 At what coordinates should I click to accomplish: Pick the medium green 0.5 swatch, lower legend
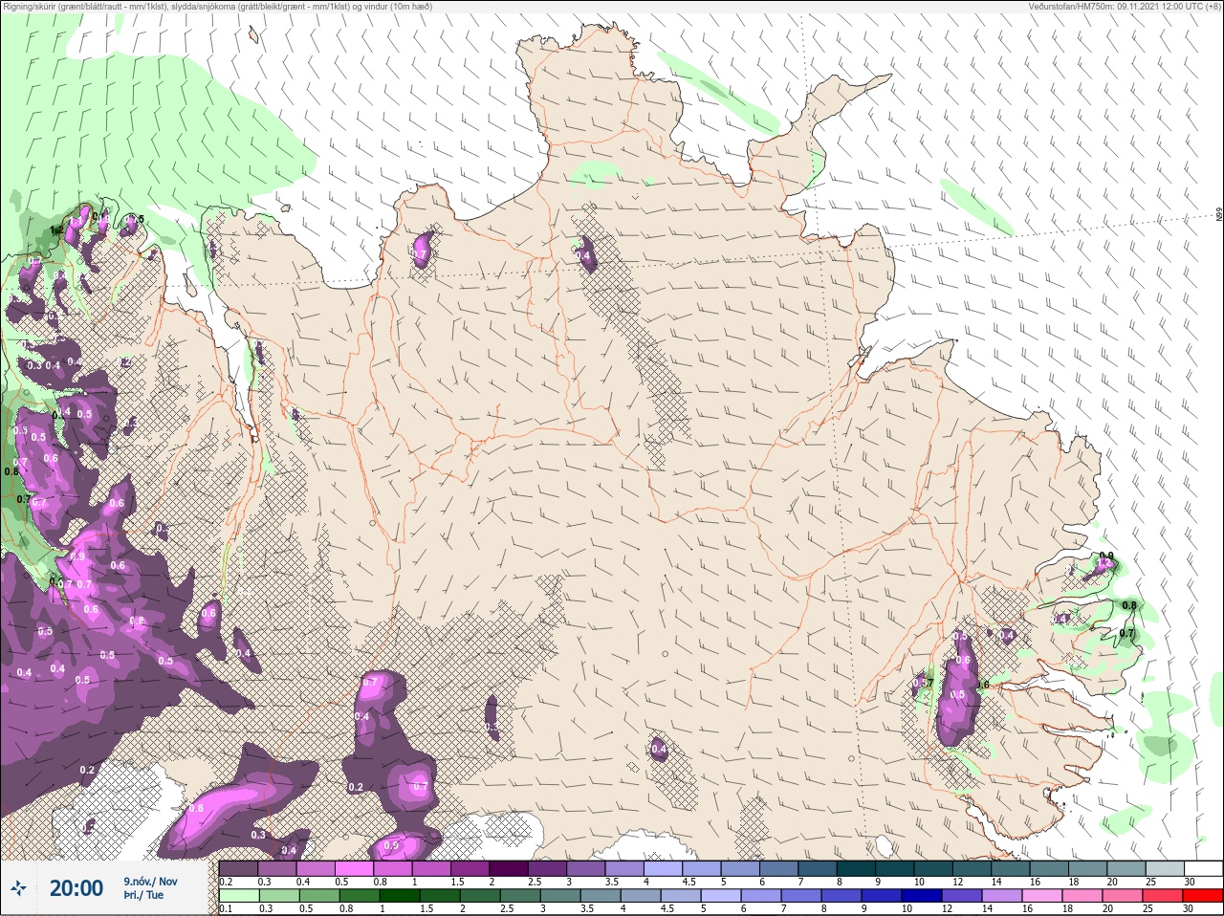click(318, 896)
